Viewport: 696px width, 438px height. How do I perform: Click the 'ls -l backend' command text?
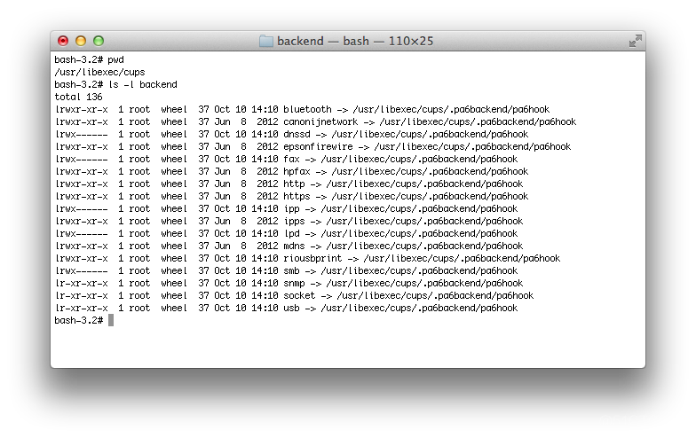coord(142,85)
